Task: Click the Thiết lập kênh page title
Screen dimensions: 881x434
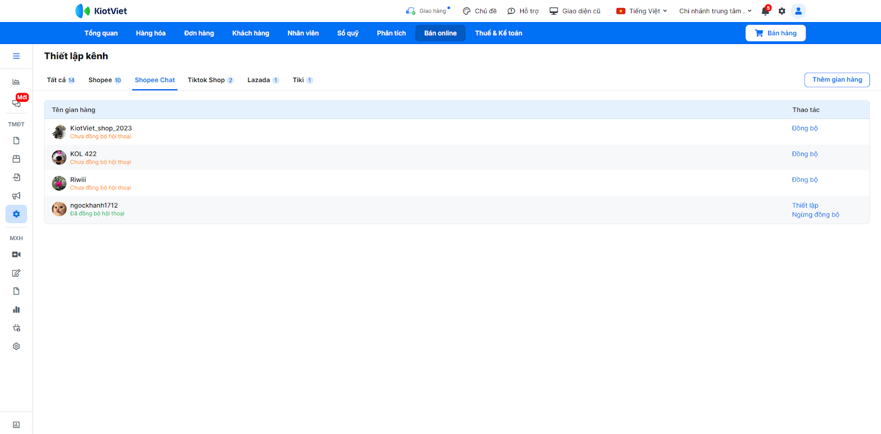Action: [76, 56]
